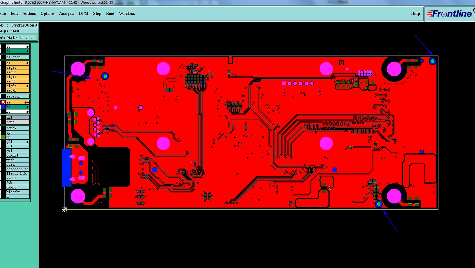Click the small grid icon on ss layer
This screenshot has width=475, height=268.
28,102
